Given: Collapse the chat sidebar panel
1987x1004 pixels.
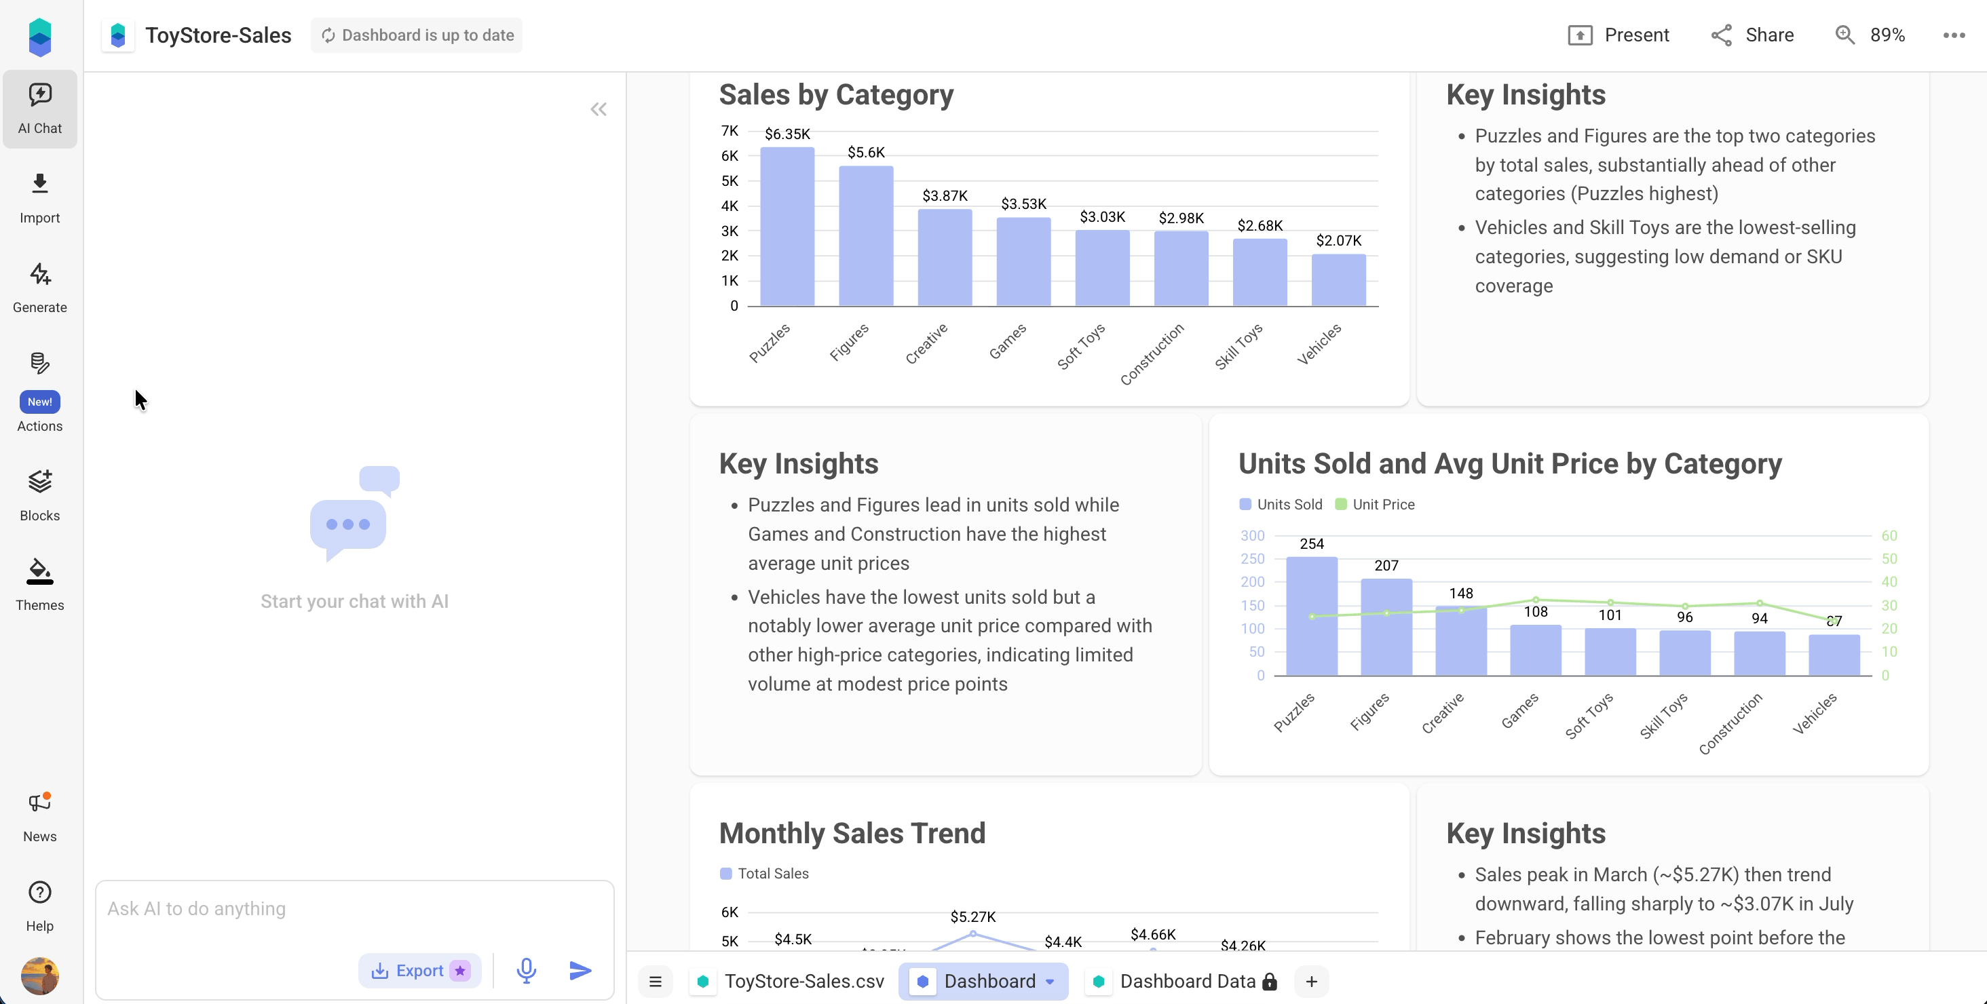Looking at the screenshot, I should click(599, 109).
